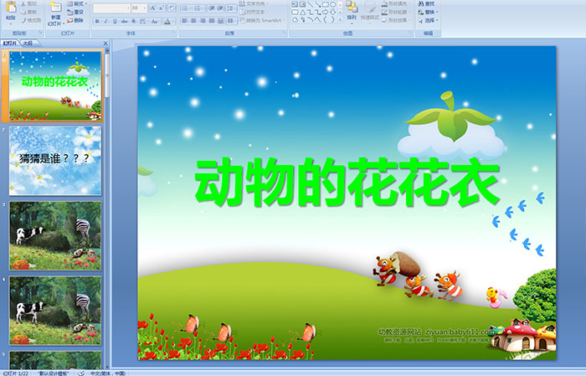Open the Paragraph group dialog launcher
Image resolution: width=586 pixels, height=376 pixels.
coord(285,33)
